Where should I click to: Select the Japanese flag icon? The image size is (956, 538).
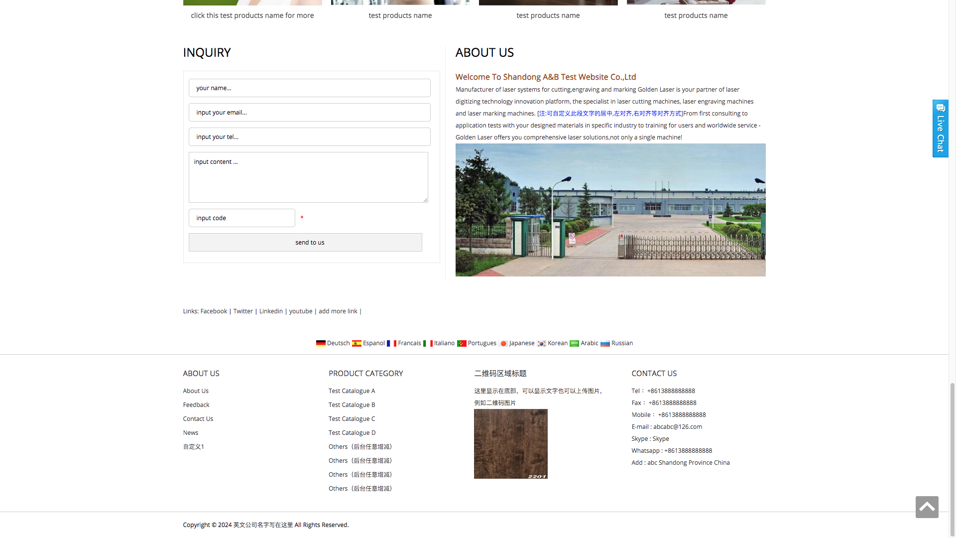pyautogui.click(x=503, y=343)
